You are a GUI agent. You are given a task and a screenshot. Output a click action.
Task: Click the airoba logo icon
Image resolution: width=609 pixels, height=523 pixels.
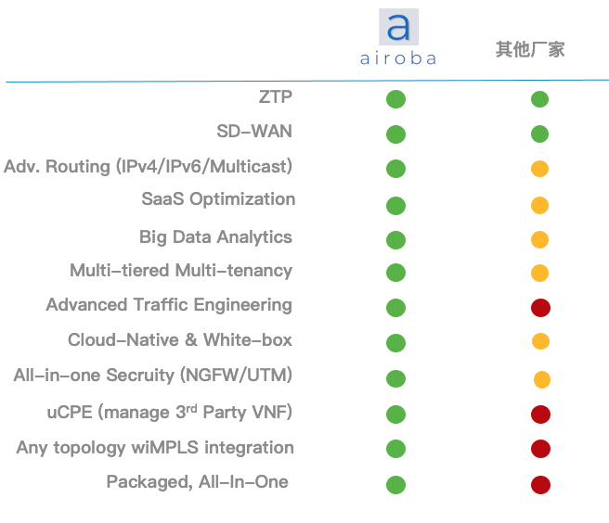pyautogui.click(x=398, y=27)
